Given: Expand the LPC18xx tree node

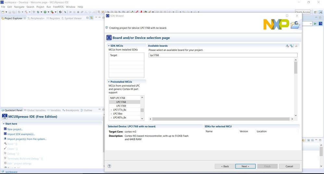Looking at the screenshot, I should (x=111, y=114).
